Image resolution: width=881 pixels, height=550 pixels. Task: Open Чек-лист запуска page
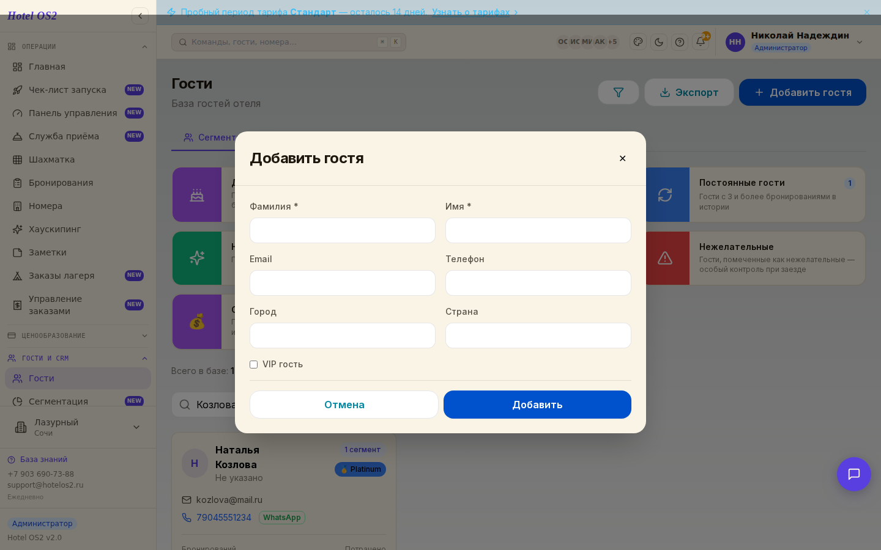(78, 90)
